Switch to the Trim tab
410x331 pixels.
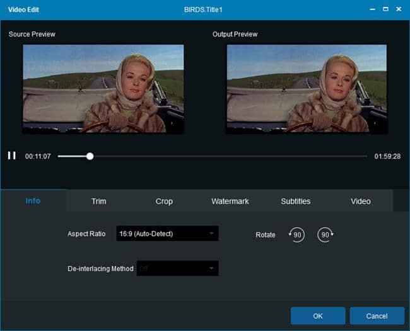[99, 201]
